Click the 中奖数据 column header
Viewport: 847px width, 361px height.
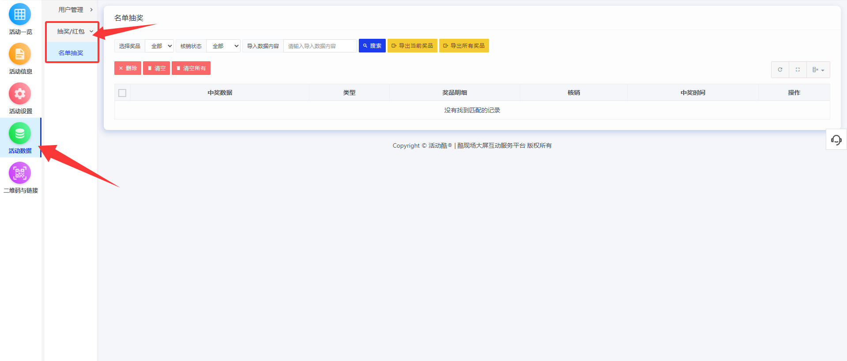220,93
